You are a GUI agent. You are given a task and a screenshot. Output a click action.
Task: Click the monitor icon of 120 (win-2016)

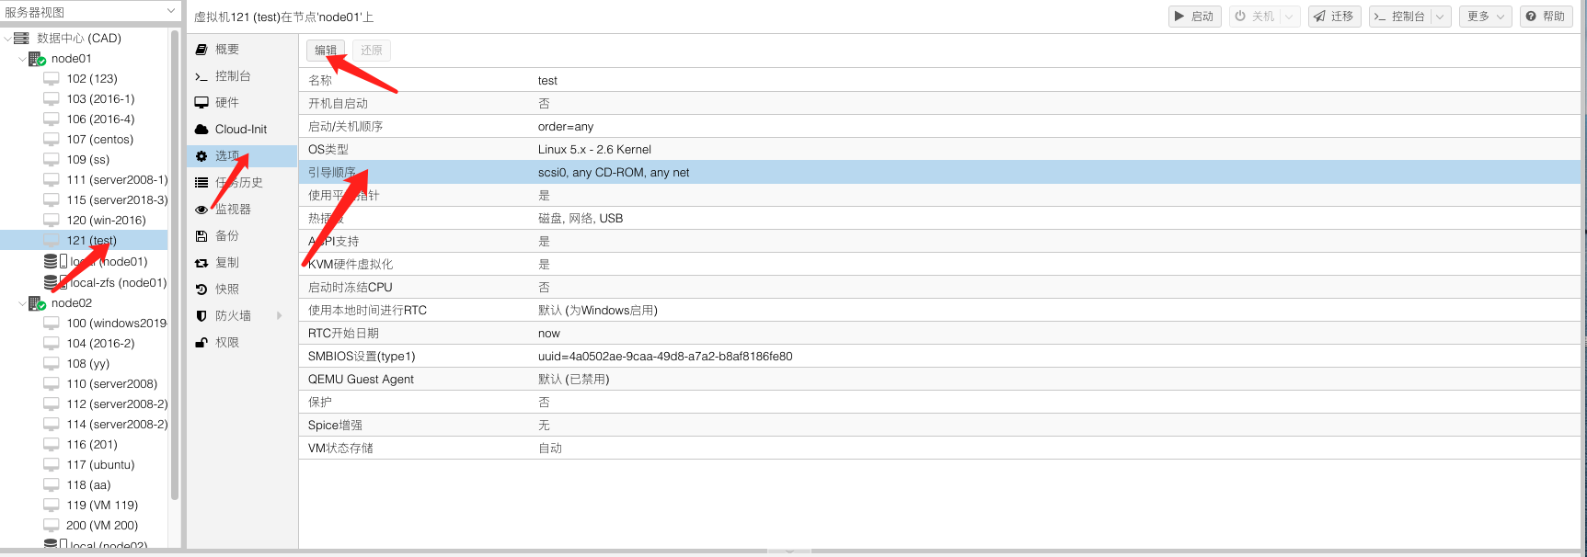pos(52,221)
